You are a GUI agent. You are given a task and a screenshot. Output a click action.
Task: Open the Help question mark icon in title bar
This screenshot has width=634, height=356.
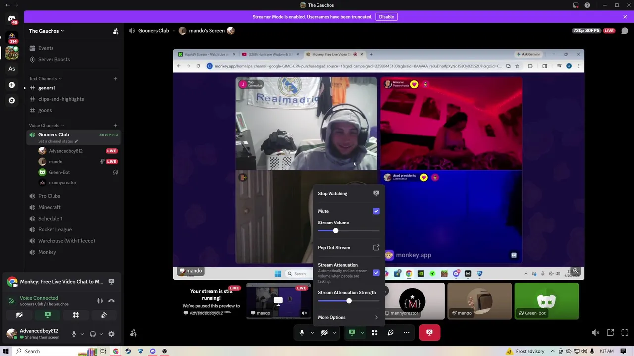[587, 5]
